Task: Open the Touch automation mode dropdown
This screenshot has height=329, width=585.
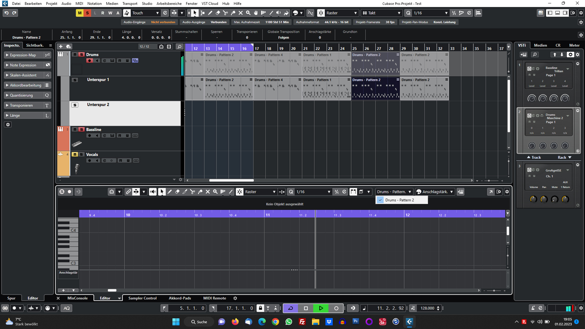Action: click(146, 13)
